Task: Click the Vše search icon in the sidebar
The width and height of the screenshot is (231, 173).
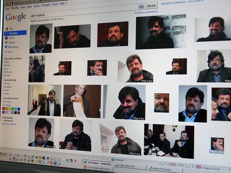Action: click(x=6, y=29)
